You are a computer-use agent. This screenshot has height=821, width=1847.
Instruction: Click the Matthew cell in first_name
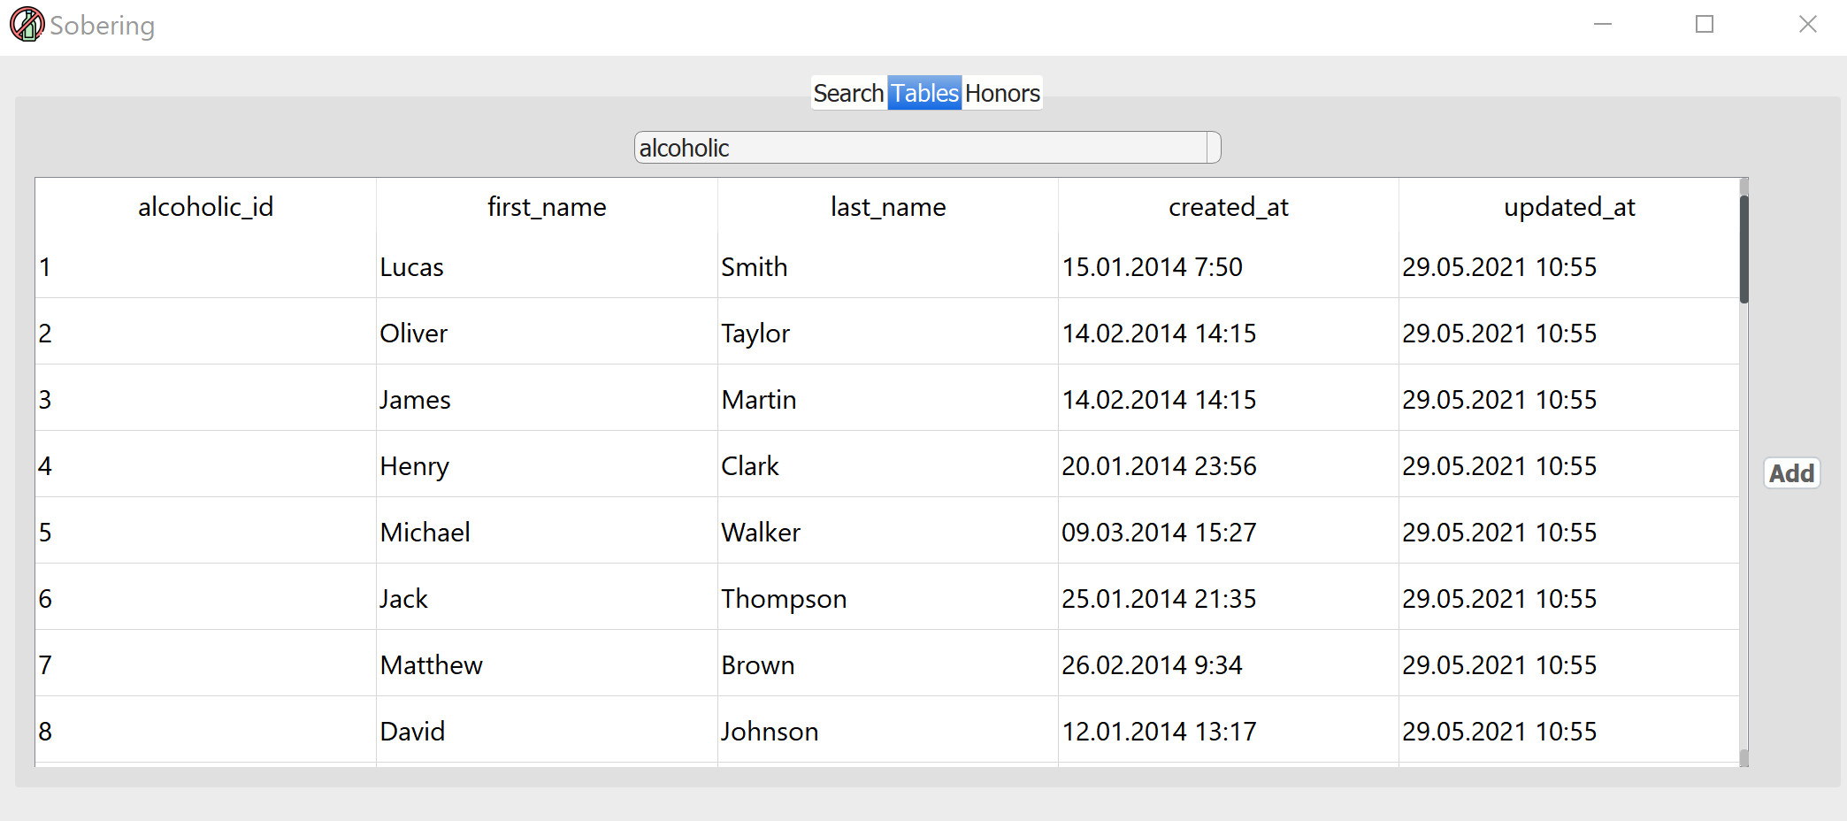(x=547, y=664)
